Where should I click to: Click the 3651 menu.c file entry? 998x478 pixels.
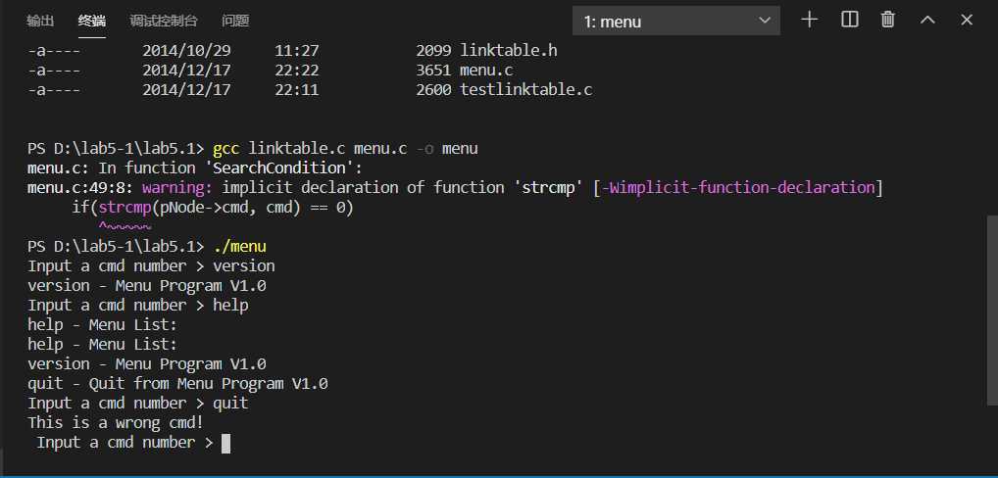465,70
